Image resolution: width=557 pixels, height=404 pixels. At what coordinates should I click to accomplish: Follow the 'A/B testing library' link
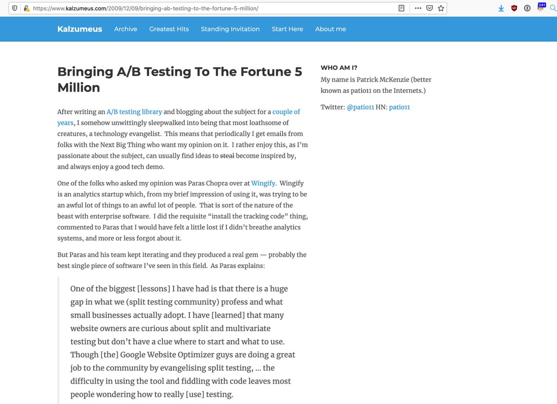point(134,112)
